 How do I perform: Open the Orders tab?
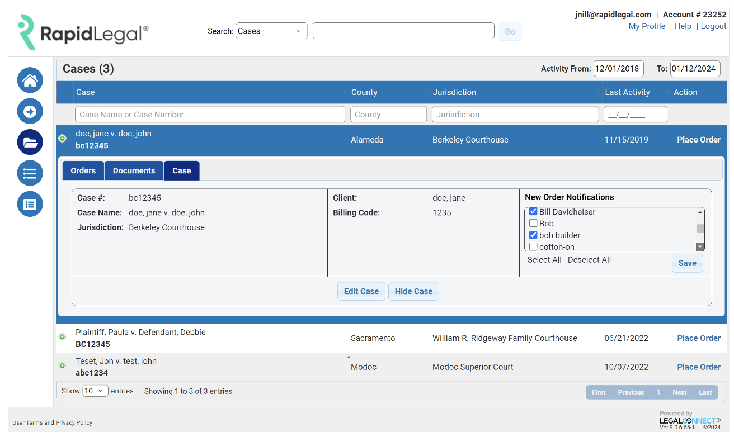click(83, 170)
